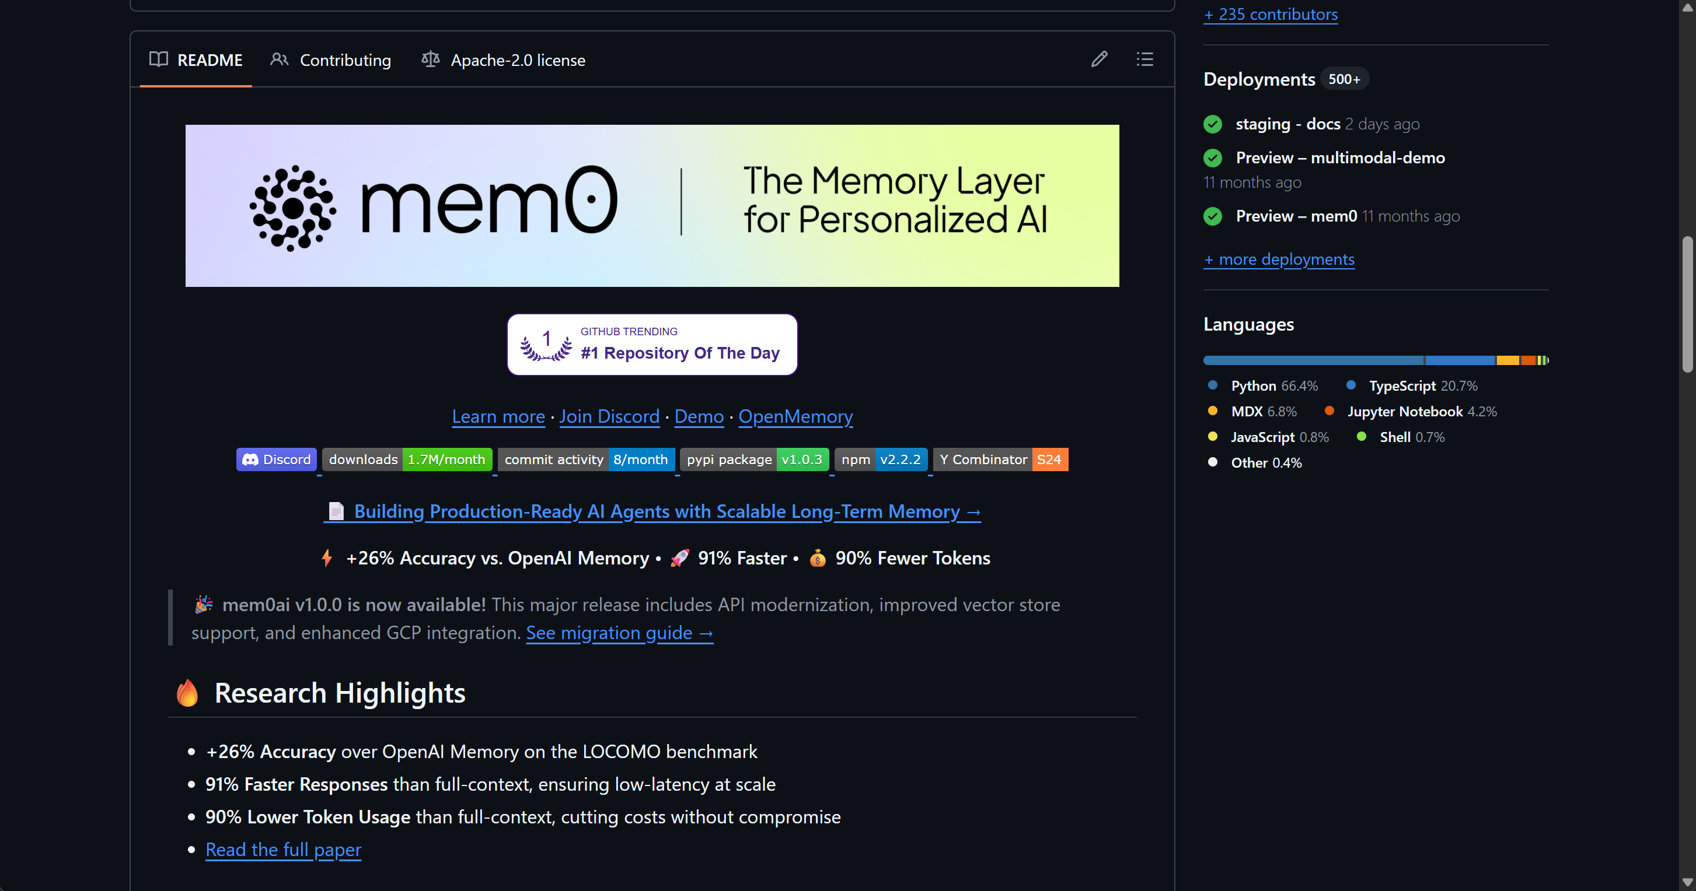Click the scrollbar down arrow
The width and height of the screenshot is (1696, 891).
(1687, 882)
